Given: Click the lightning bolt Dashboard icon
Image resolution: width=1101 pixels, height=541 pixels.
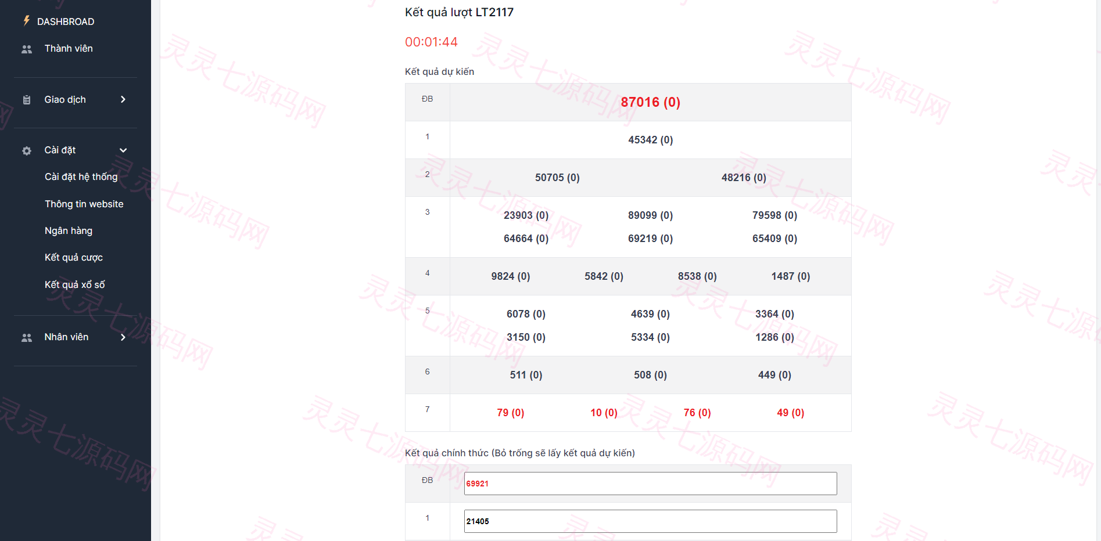Looking at the screenshot, I should click(26, 21).
